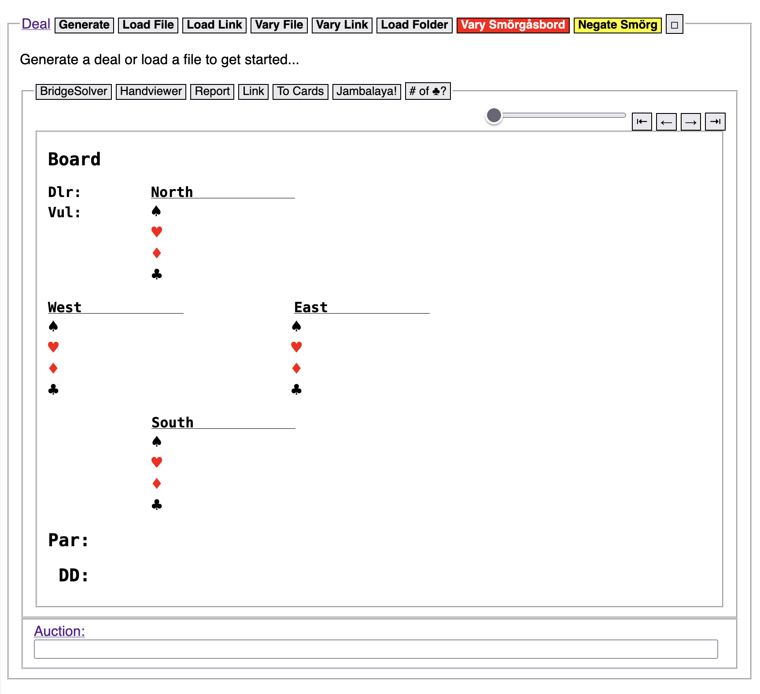Image resolution: width=760 pixels, height=694 pixels.
Task: Open Handviewer
Action: tap(151, 91)
